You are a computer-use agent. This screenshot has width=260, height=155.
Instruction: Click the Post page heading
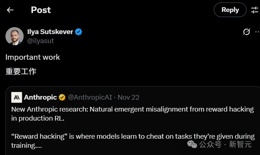(41, 10)
